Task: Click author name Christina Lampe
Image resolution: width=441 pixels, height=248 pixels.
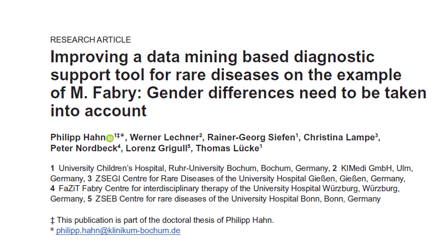Action: pos(339,137)
